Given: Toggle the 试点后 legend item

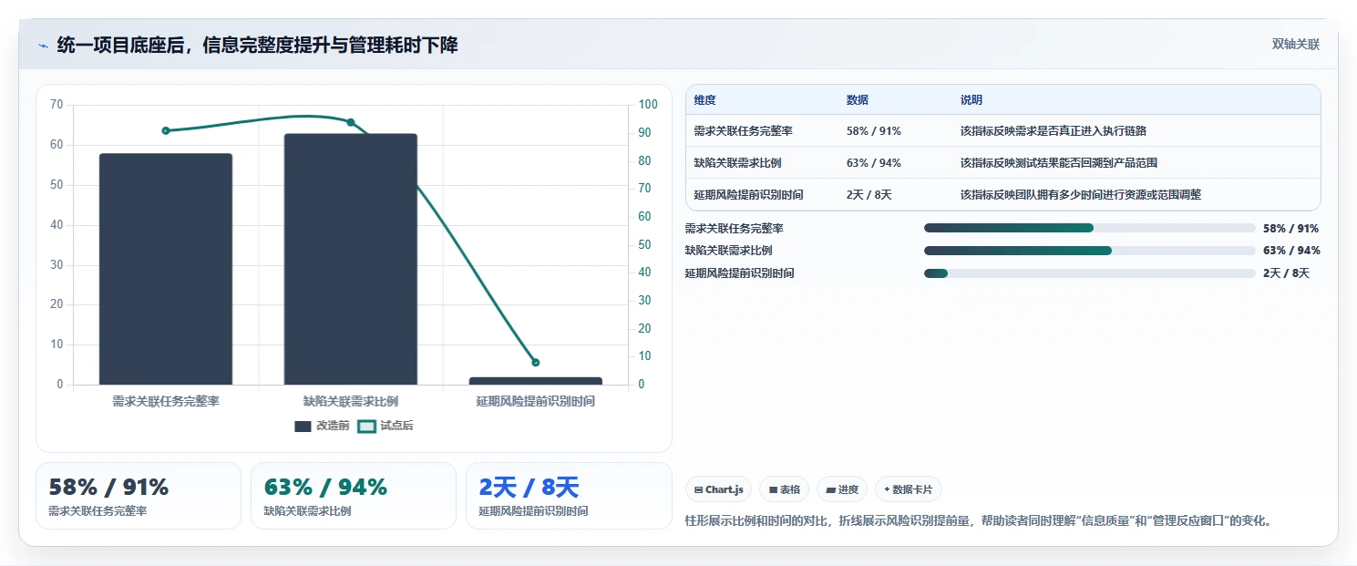Looking at the screenshot, I should pos(386,426).
